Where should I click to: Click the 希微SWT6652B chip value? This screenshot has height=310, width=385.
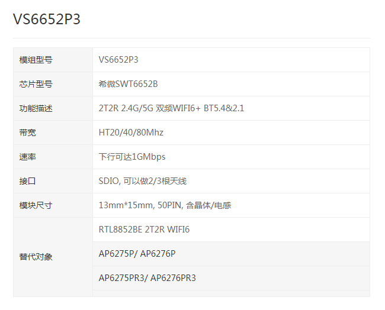coord(128,84)
